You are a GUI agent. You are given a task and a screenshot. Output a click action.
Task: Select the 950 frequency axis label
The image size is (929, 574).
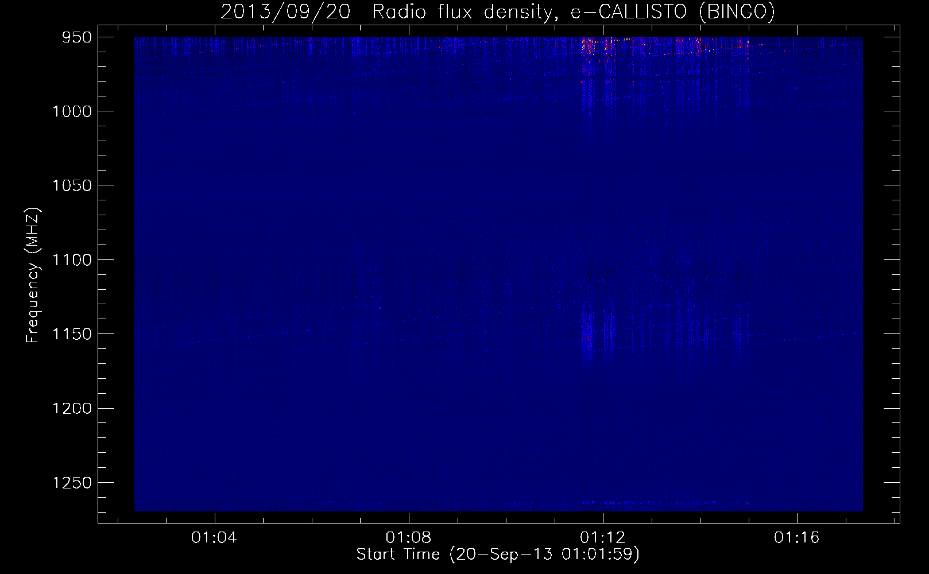click(77, 37)
